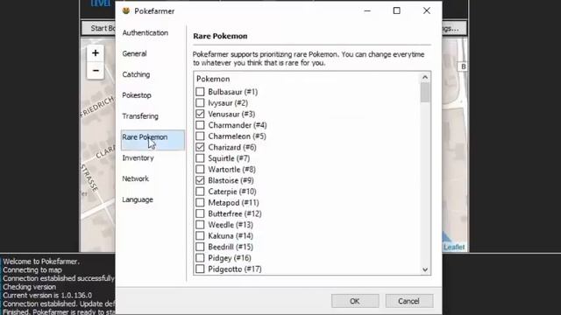
Task: Check the Pidgey (#16) checkbox
Action: pyautogui.click(x=200, y=258)
